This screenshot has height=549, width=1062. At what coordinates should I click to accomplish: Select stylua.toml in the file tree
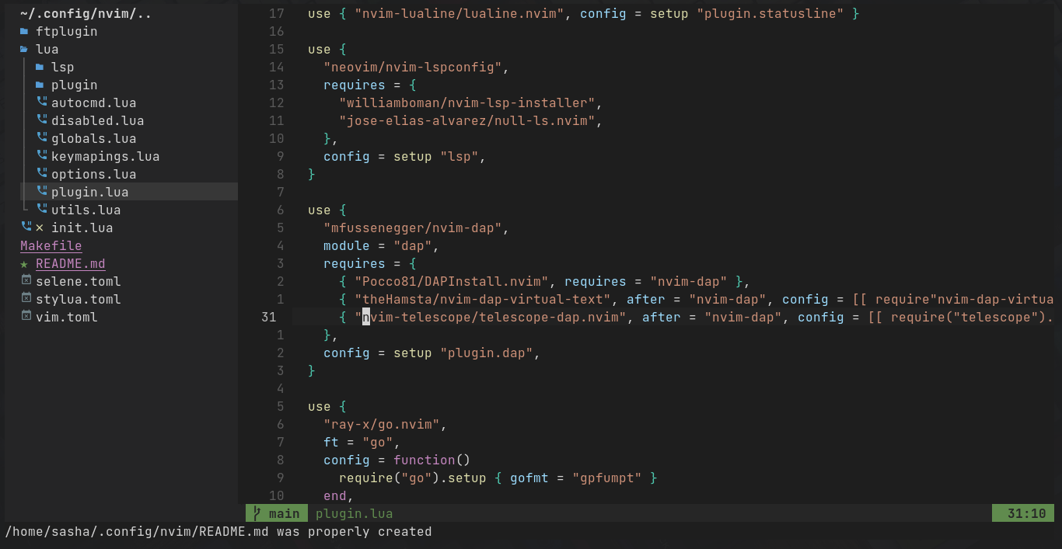tap(78, 299)
